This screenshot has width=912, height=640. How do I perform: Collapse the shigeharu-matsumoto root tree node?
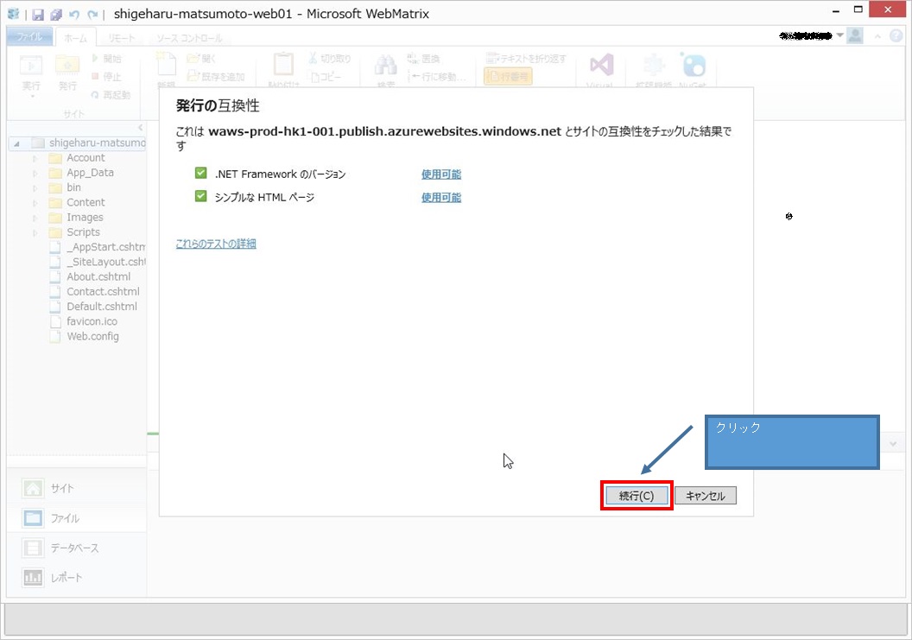(x=17, y=143)
